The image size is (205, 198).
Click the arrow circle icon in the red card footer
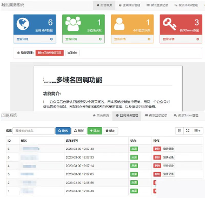198,39
